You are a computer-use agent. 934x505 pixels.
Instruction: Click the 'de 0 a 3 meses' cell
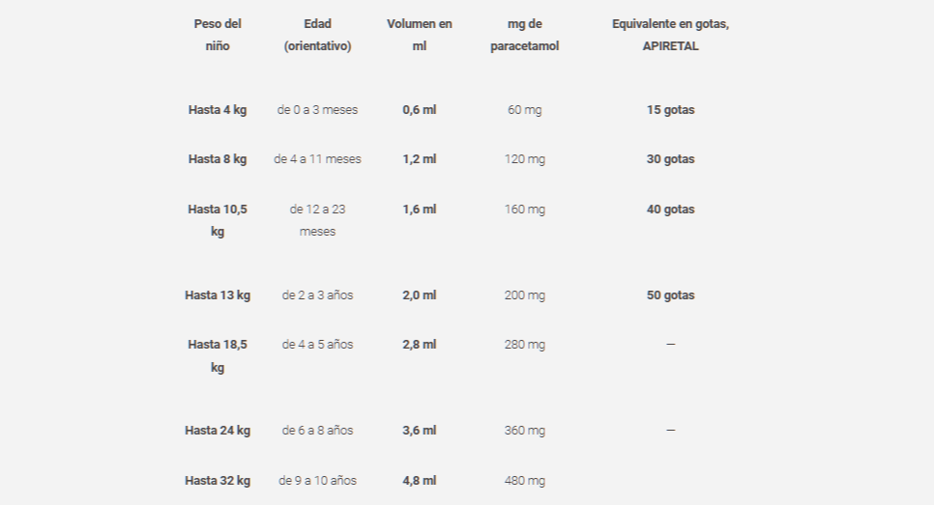tap(317, 110)
